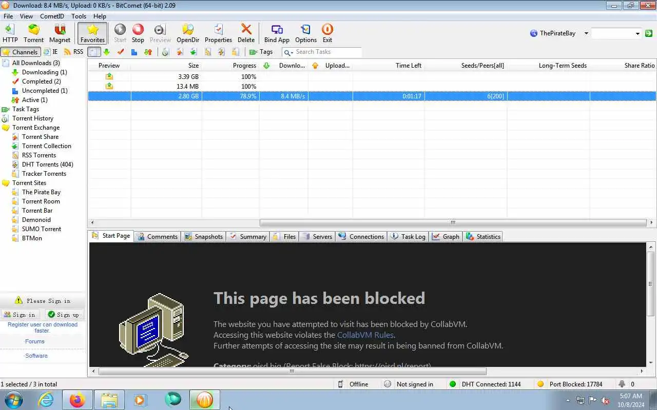This screenshot has height=410, width=657.
Task: Click the Sign up button
Action: (64, 315)
